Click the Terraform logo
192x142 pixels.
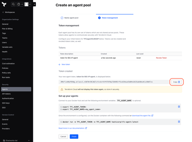pos(4,4)
